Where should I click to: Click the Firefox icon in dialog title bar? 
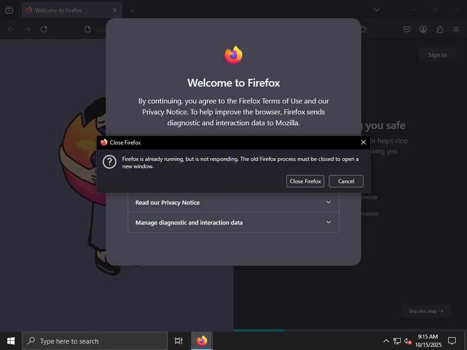[104, 142]
